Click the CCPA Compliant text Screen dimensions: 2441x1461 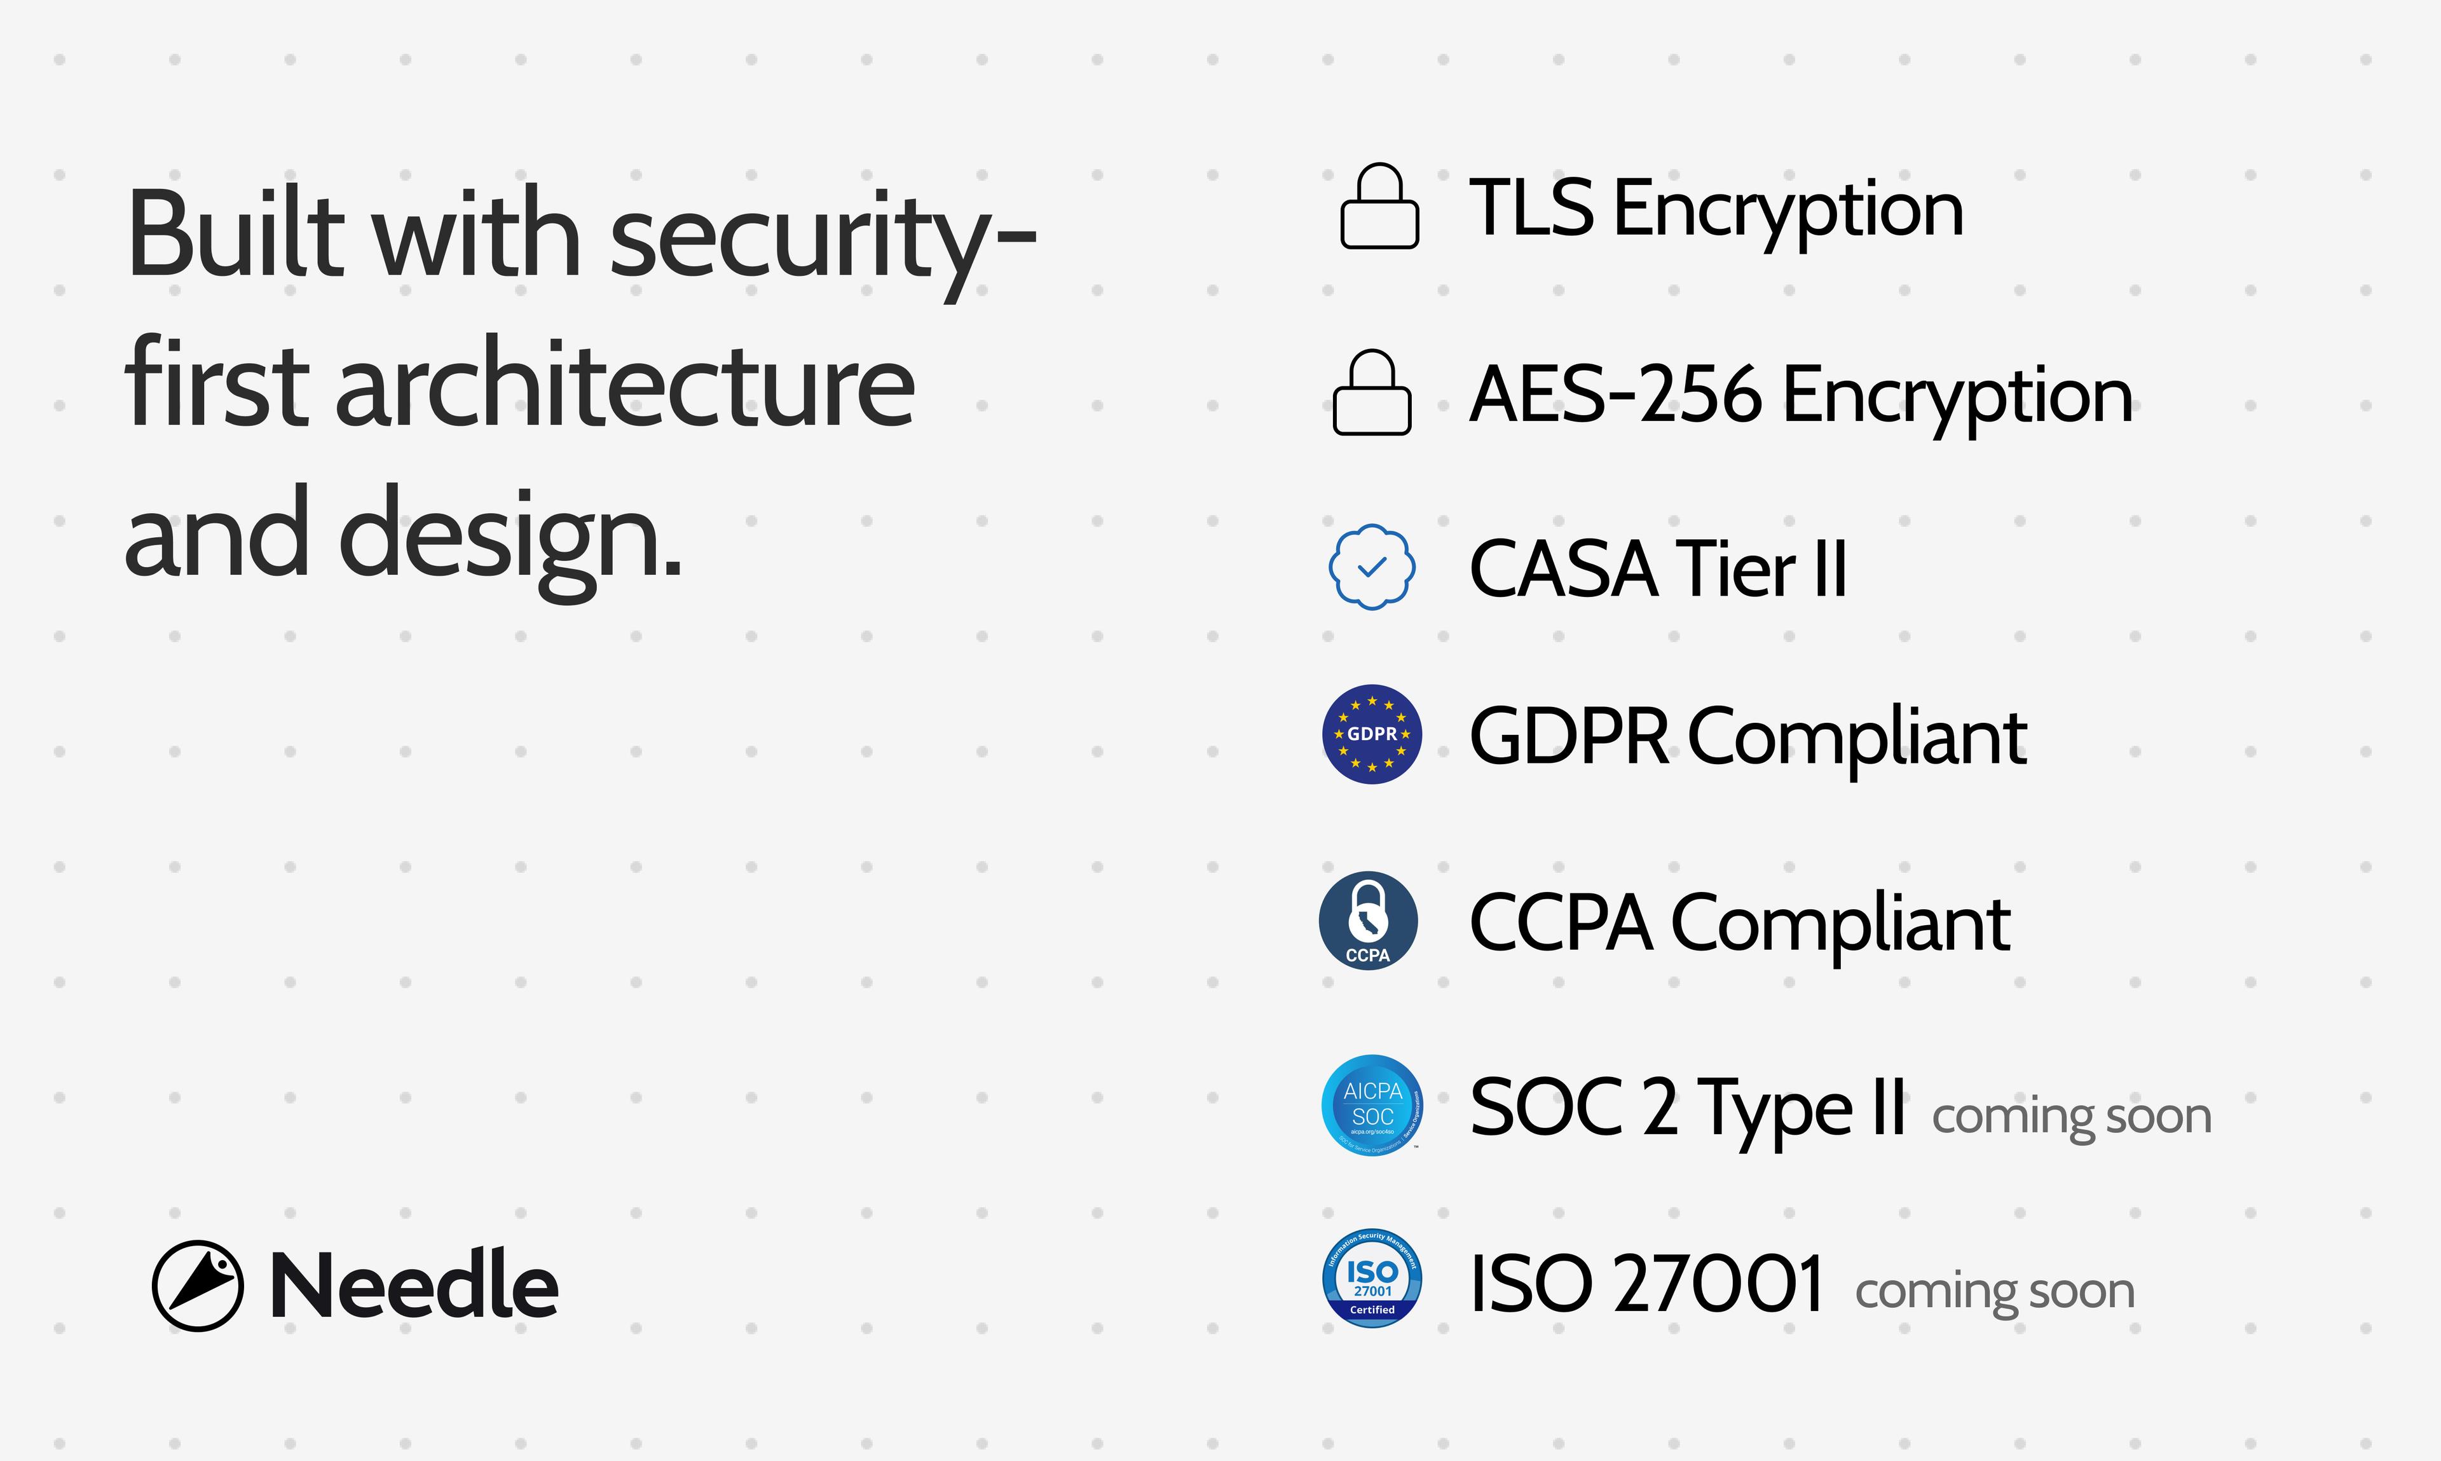[1739, 924]
